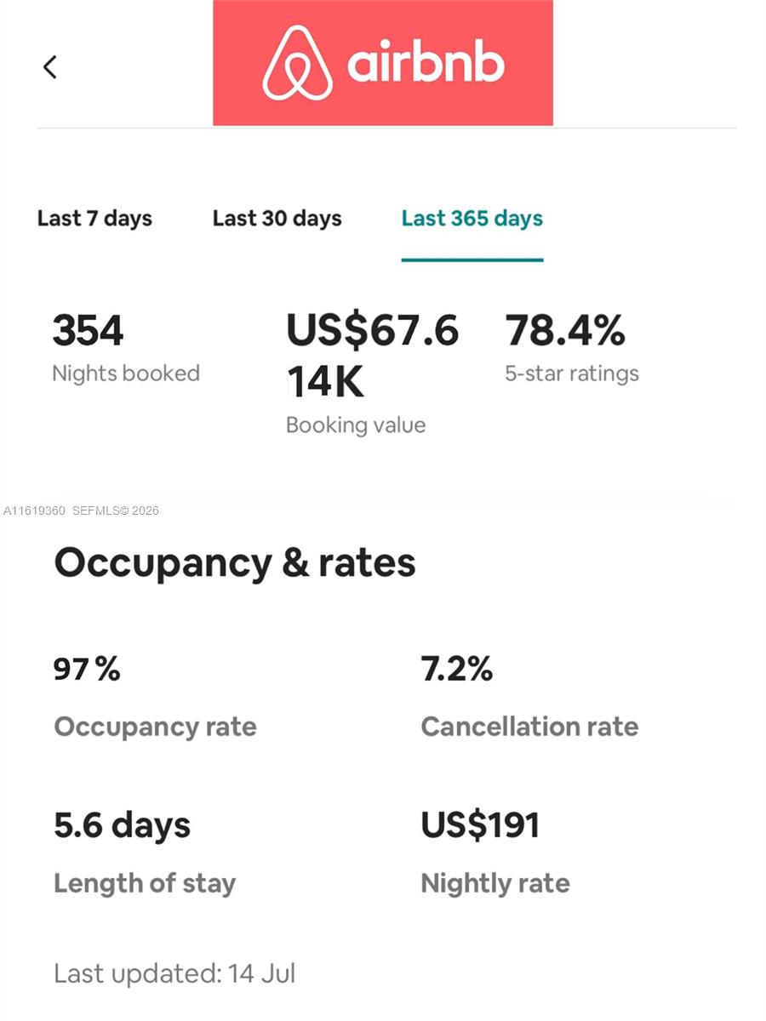This screenshot has width=766, height=1021.
Task: Tap the Cancellation rate label
Action: (529, 727)
